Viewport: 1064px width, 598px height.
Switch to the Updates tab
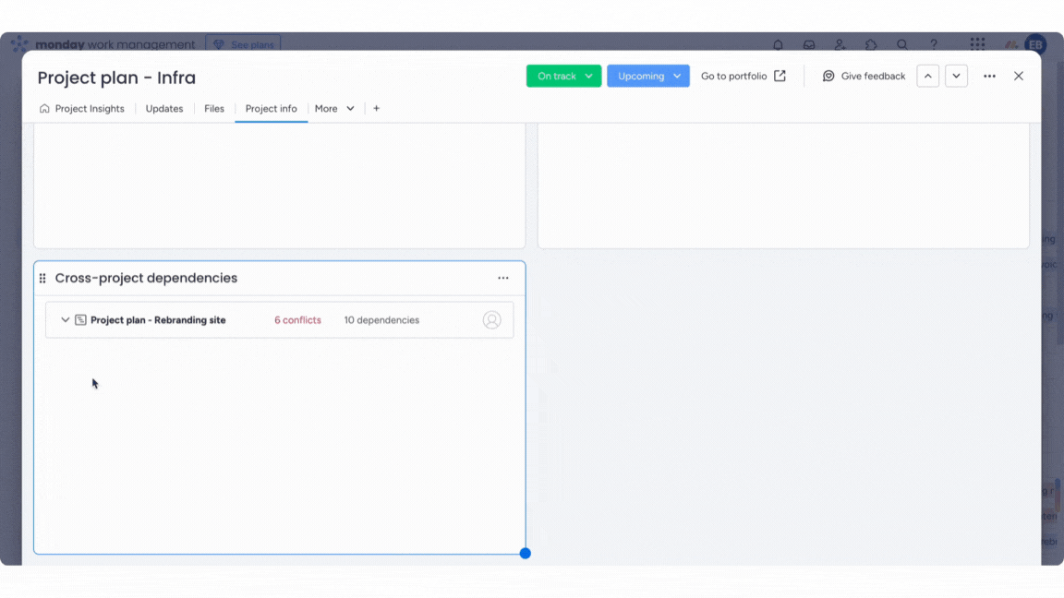tap(164, 109)
